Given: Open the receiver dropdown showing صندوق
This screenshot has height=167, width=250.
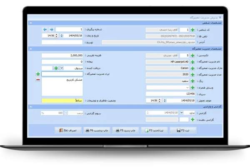Looking at the screenshot, I should coord(62,68).
